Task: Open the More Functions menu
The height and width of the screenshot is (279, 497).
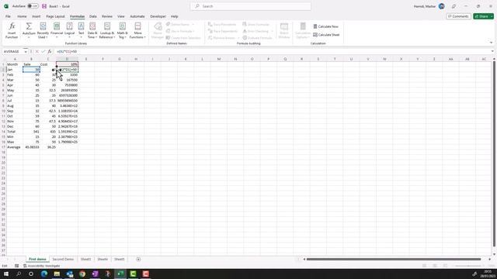Action: point(137,31)
